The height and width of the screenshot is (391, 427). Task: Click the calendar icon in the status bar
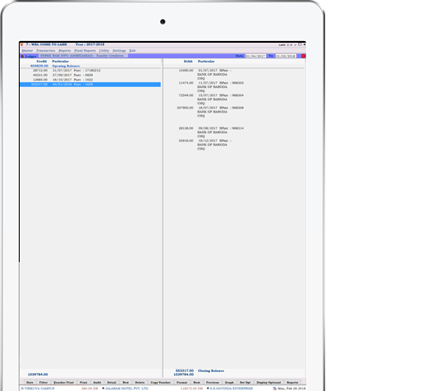point(275,389)
